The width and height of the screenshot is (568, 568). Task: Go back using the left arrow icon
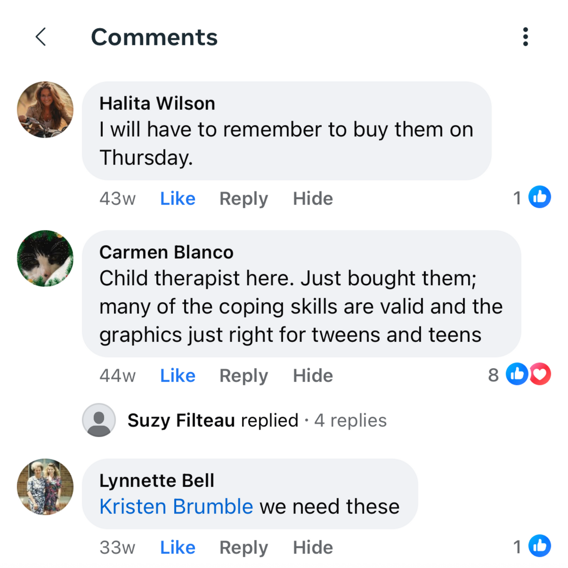[x=41, y=37]
